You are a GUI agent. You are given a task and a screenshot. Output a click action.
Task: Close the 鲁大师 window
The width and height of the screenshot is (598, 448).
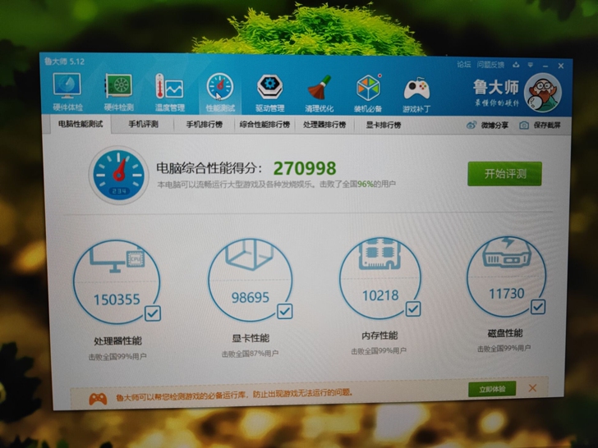click(561, 66)
